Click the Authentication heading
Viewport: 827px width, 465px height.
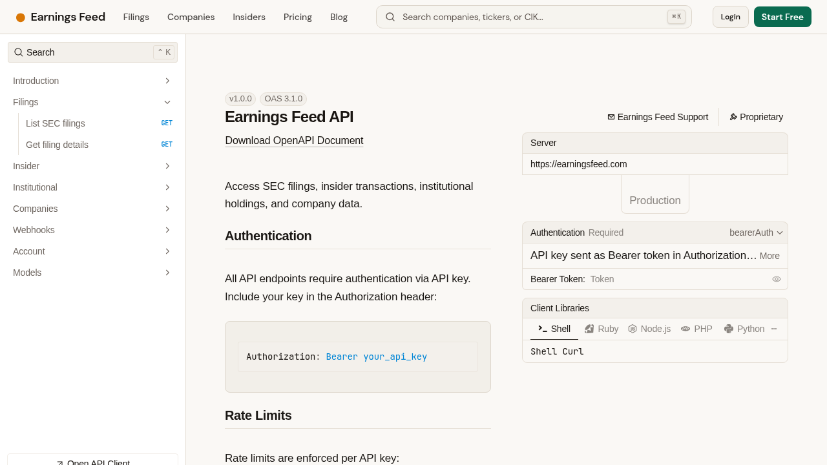click(x=268, y=236)
